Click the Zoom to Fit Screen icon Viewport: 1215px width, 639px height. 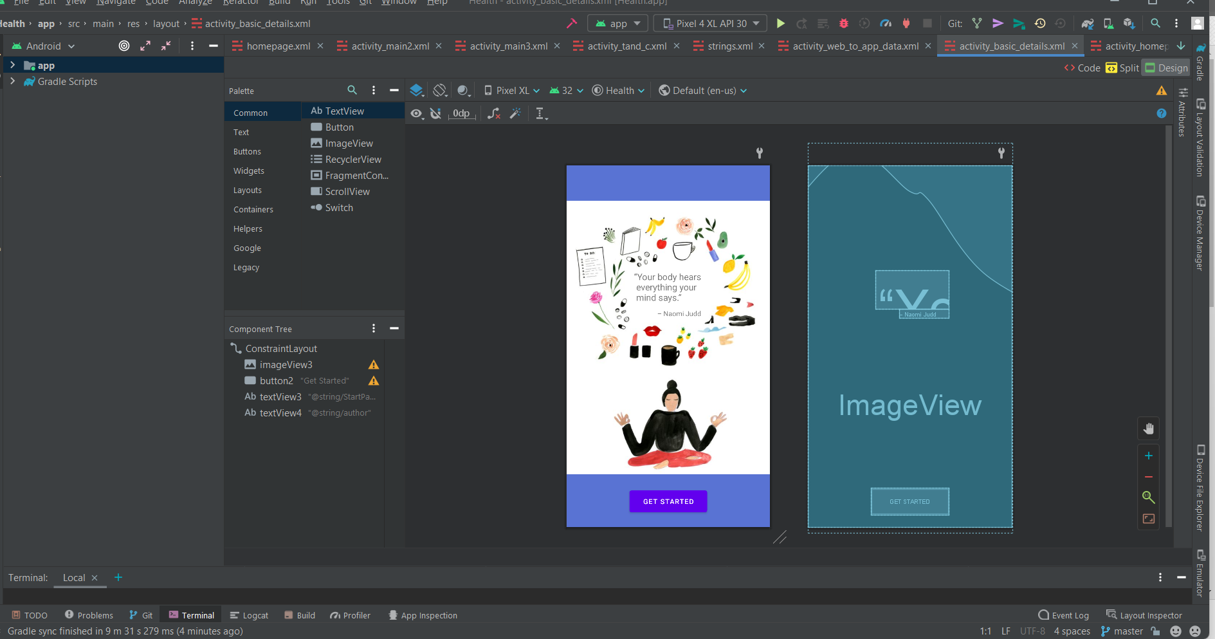click(1148, 519)
